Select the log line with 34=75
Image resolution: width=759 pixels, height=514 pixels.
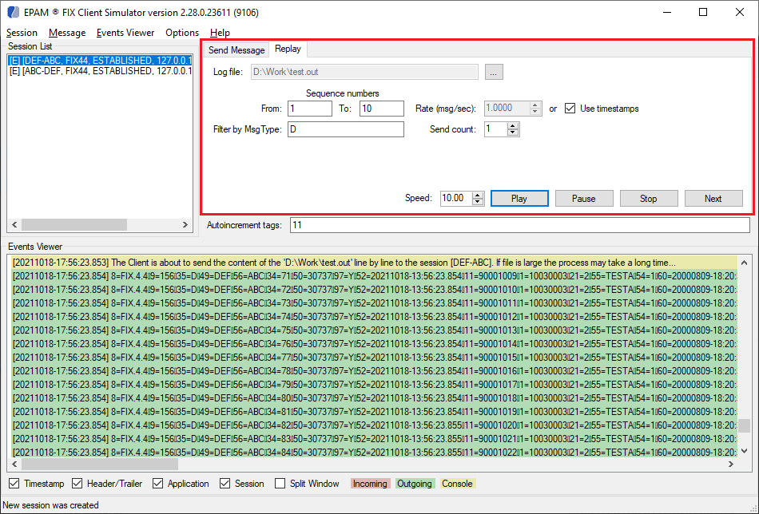pos(374,330)
